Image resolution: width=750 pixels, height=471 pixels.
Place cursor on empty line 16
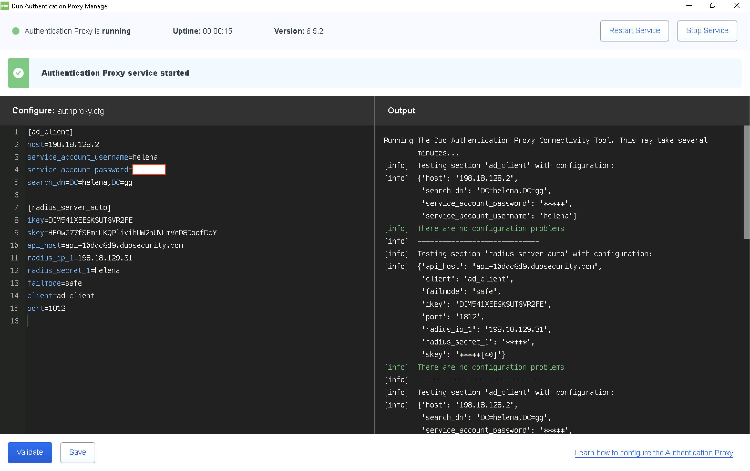[x=94, y=321]
